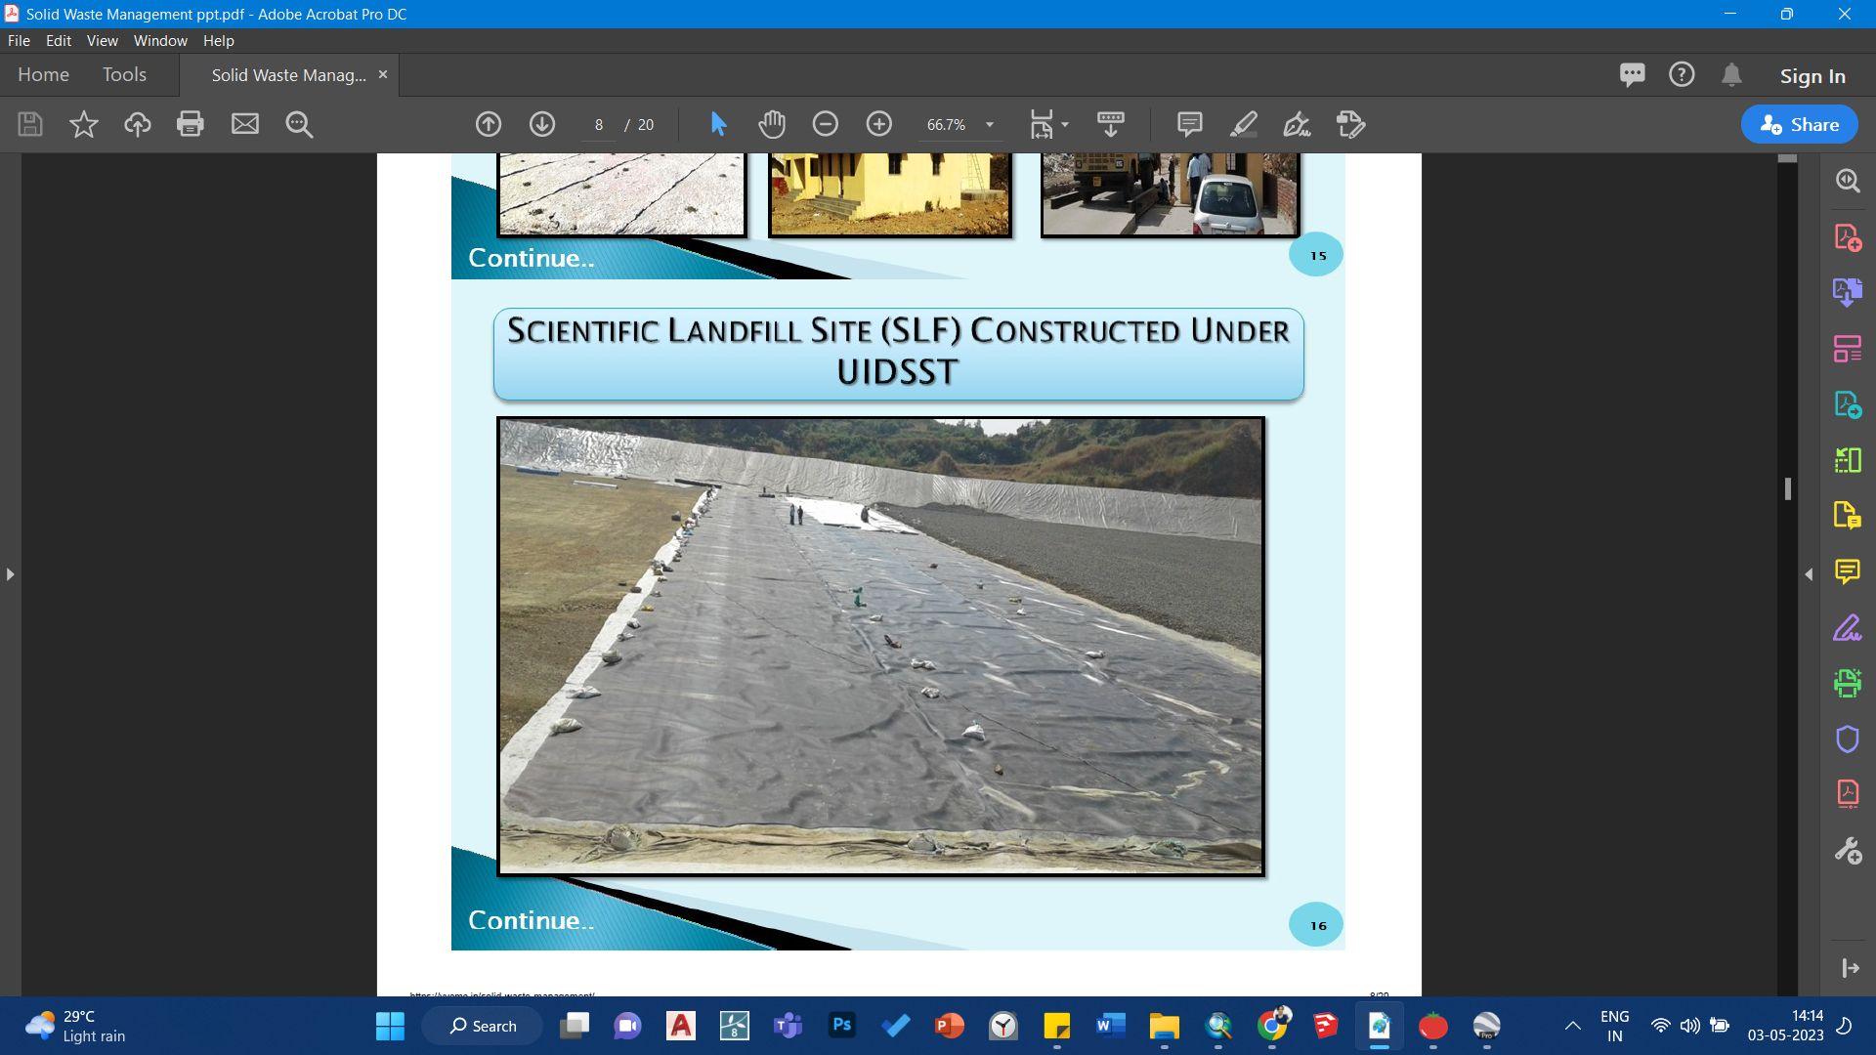Open the Print file icon
Viewport: 1876px width, 1055px height.
(190, 124)
